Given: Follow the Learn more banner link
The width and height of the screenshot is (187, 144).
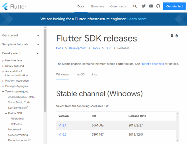Looking at the screenshot, I should (x=137, y=19).
